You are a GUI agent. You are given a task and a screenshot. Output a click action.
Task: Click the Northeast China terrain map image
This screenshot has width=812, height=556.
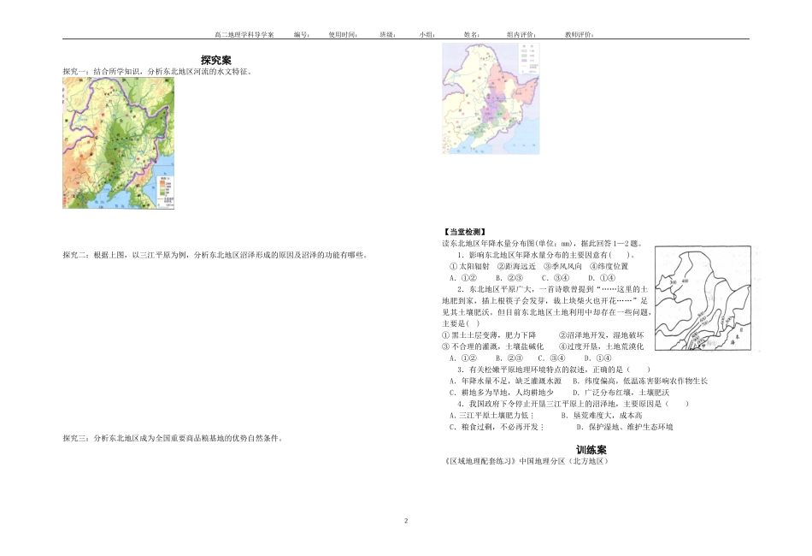(119, 143)
